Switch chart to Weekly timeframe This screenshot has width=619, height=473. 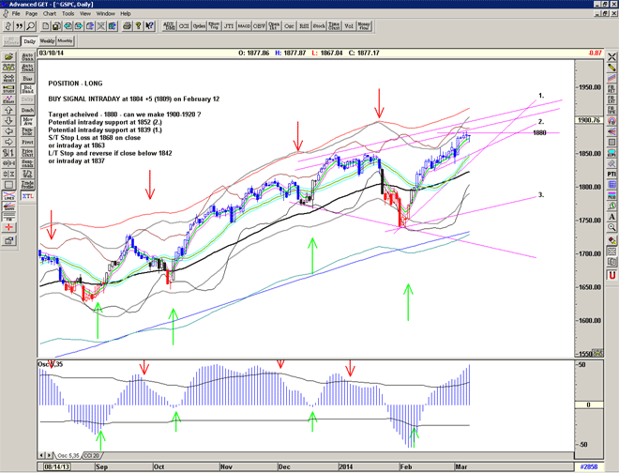click(46, 41)
